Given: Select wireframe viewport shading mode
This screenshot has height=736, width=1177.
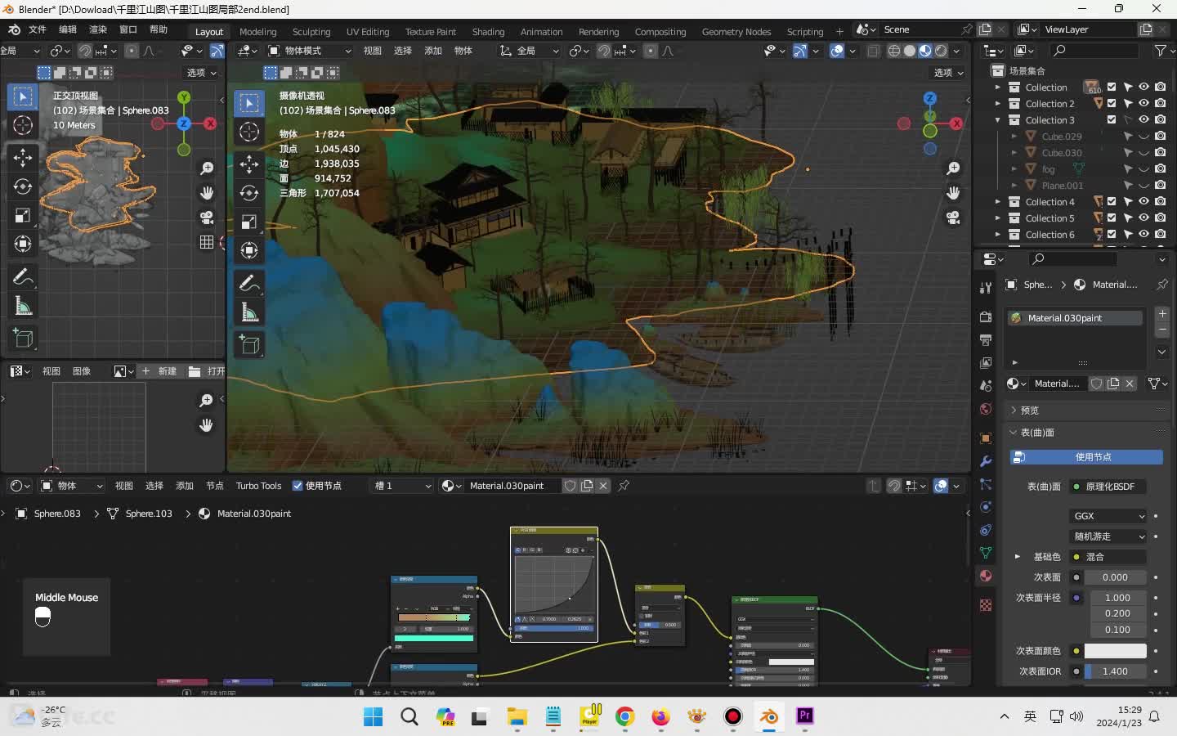Looking at the screenshot, I should click(894, 51).
